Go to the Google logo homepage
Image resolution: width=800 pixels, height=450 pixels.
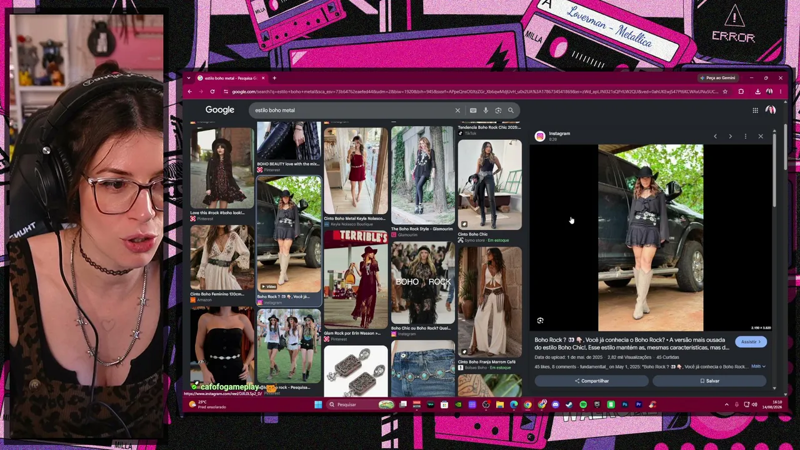point(220,110)
